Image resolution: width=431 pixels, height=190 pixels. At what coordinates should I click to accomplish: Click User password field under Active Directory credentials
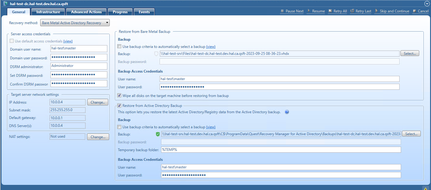[281, 175]
